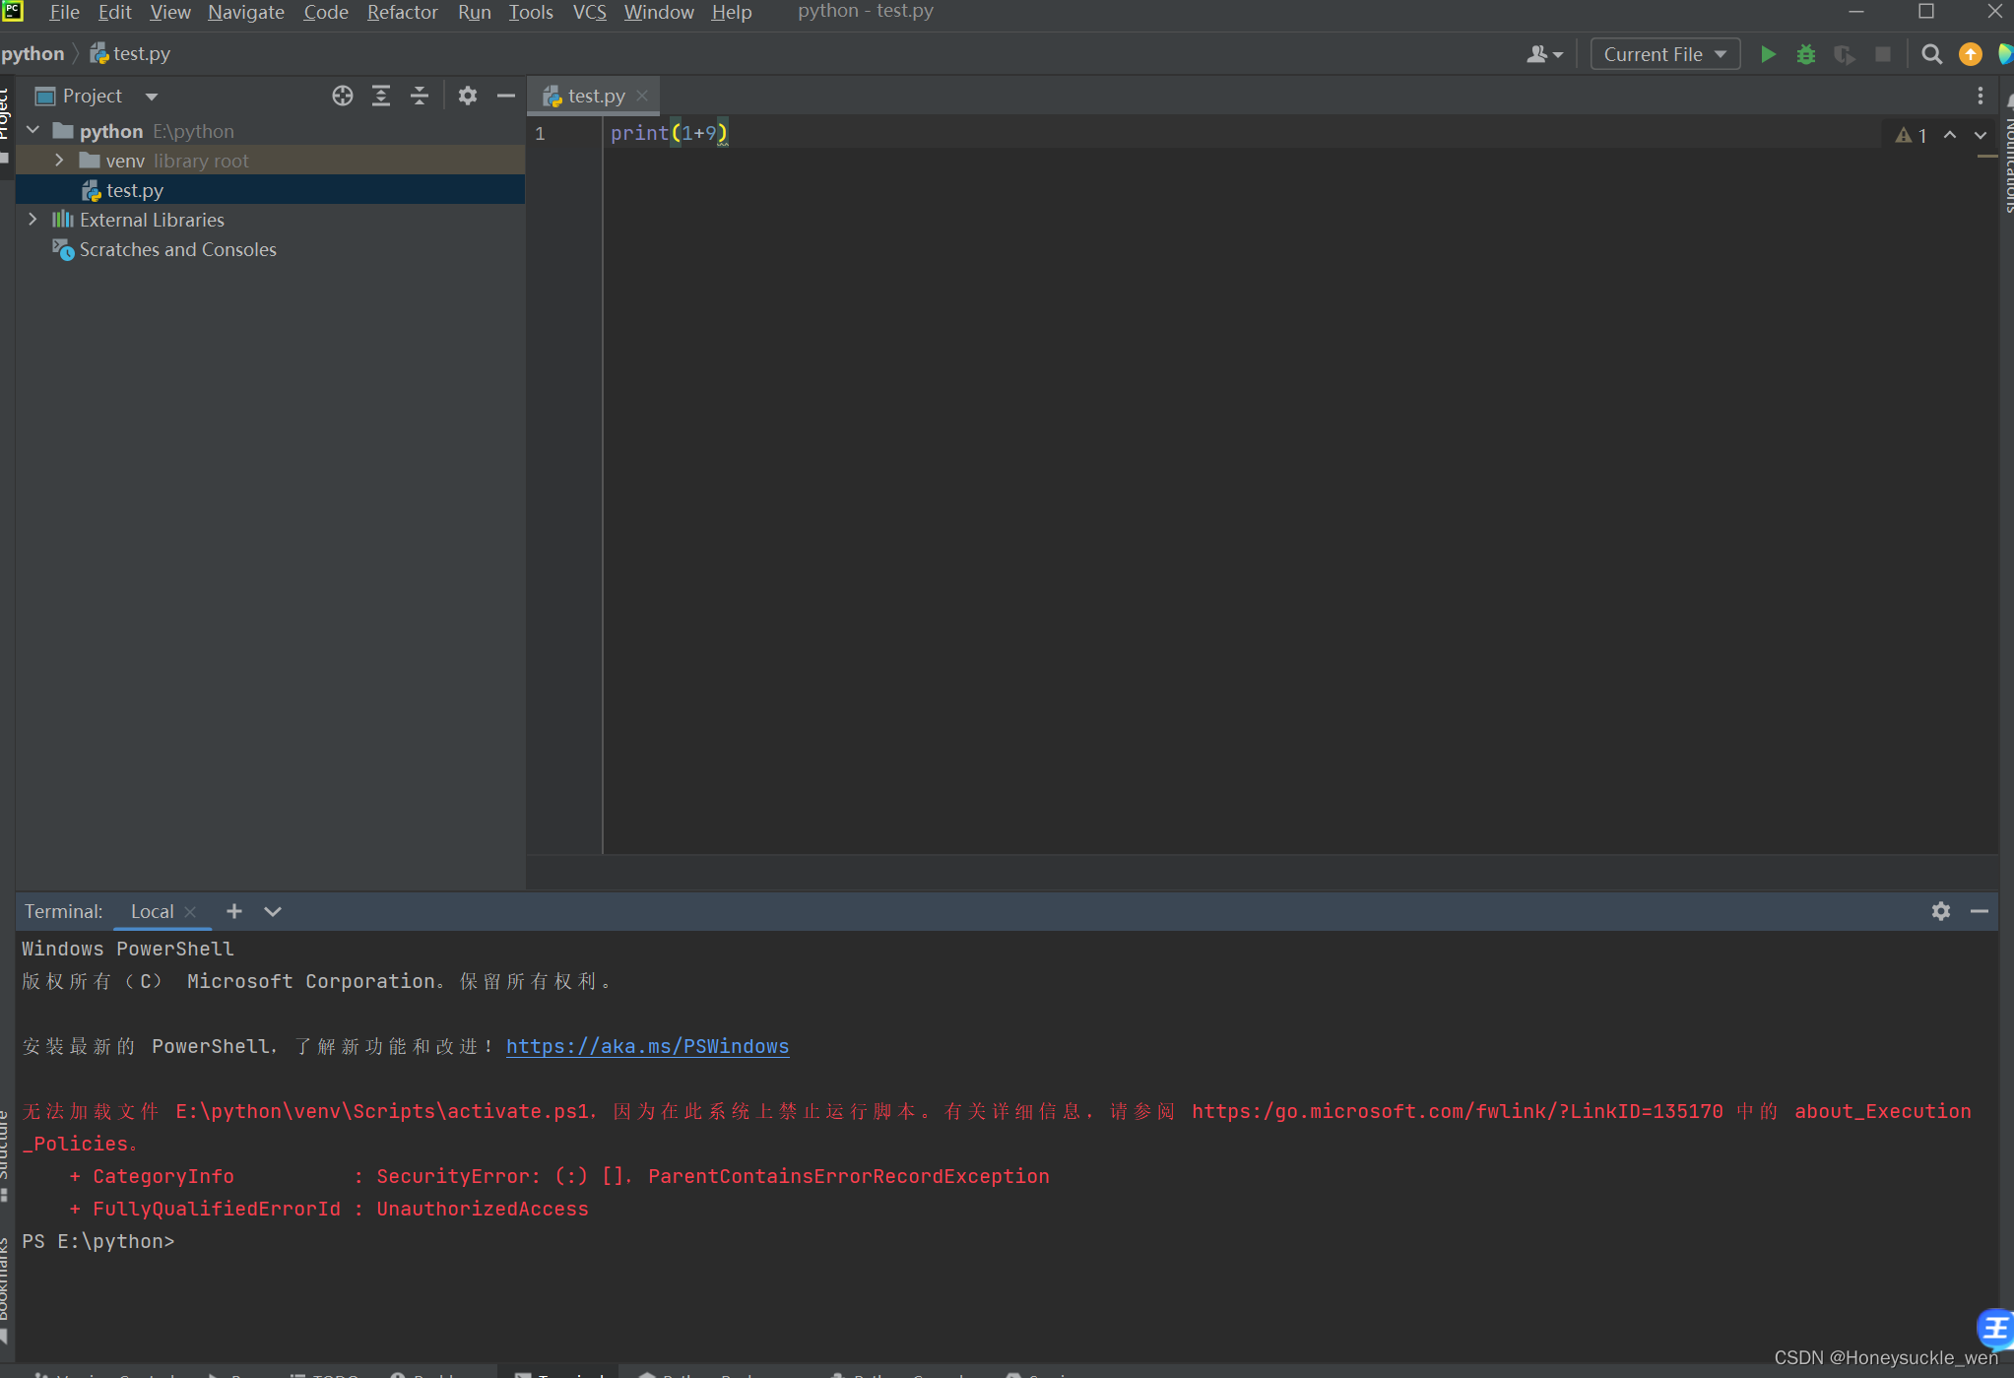
Task: Run the current file
Action: (x=1768, y=54)
